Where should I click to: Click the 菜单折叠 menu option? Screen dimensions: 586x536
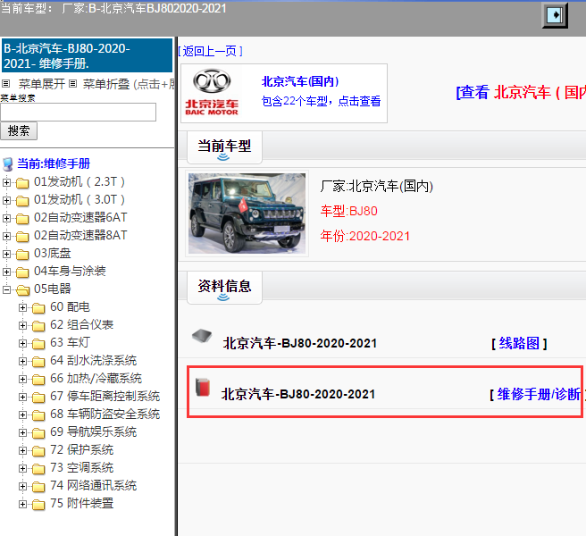pos(105,84)
